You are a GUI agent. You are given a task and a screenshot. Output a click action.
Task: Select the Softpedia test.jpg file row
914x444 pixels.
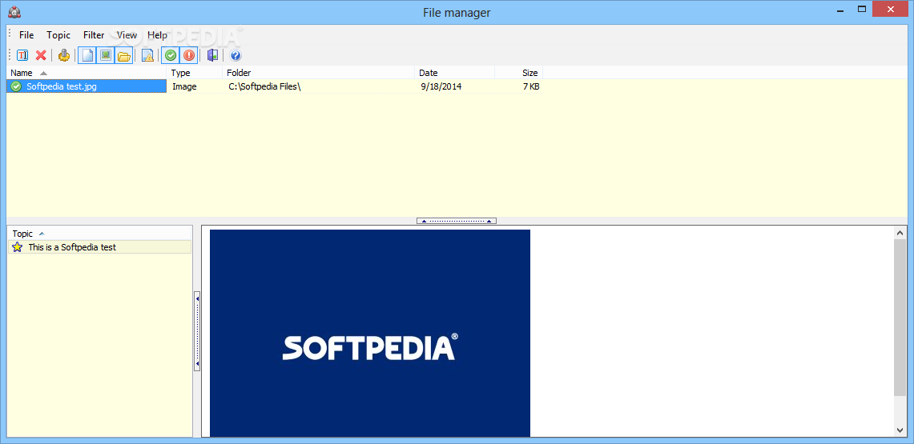point(274,86)
